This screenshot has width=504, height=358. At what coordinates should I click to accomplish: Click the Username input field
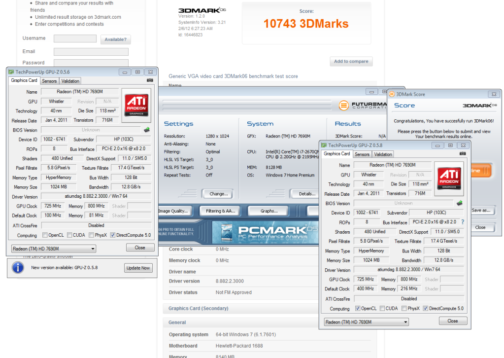(x=75, y=38)
